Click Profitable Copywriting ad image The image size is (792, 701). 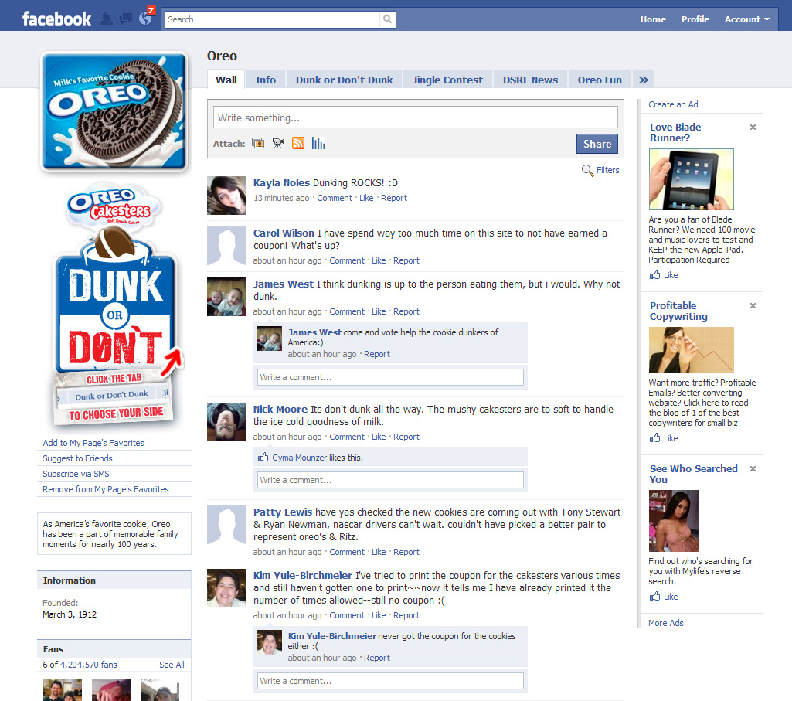point(691,350)
